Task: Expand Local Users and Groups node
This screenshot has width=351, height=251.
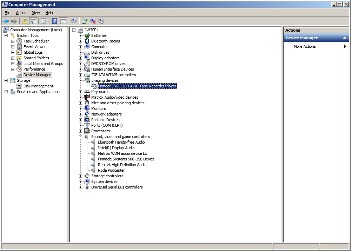Action: pyautogui.click(x=13, y=64)
